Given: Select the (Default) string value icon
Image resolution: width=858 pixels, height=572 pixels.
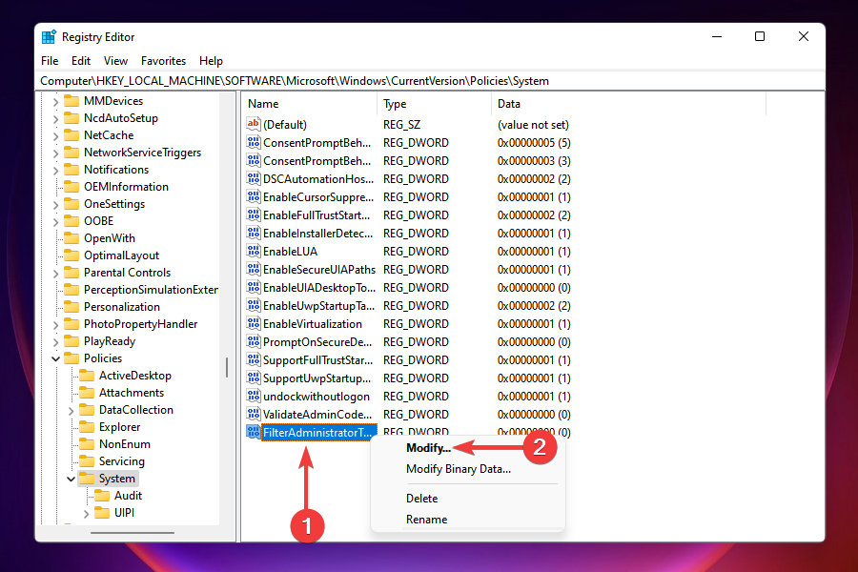Looking at the screenshot, I should click(253, 124).
